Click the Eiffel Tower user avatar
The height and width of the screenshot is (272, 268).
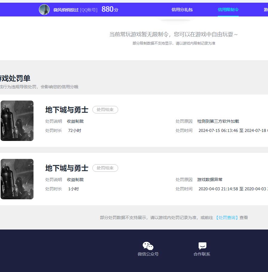pos(44,10)
